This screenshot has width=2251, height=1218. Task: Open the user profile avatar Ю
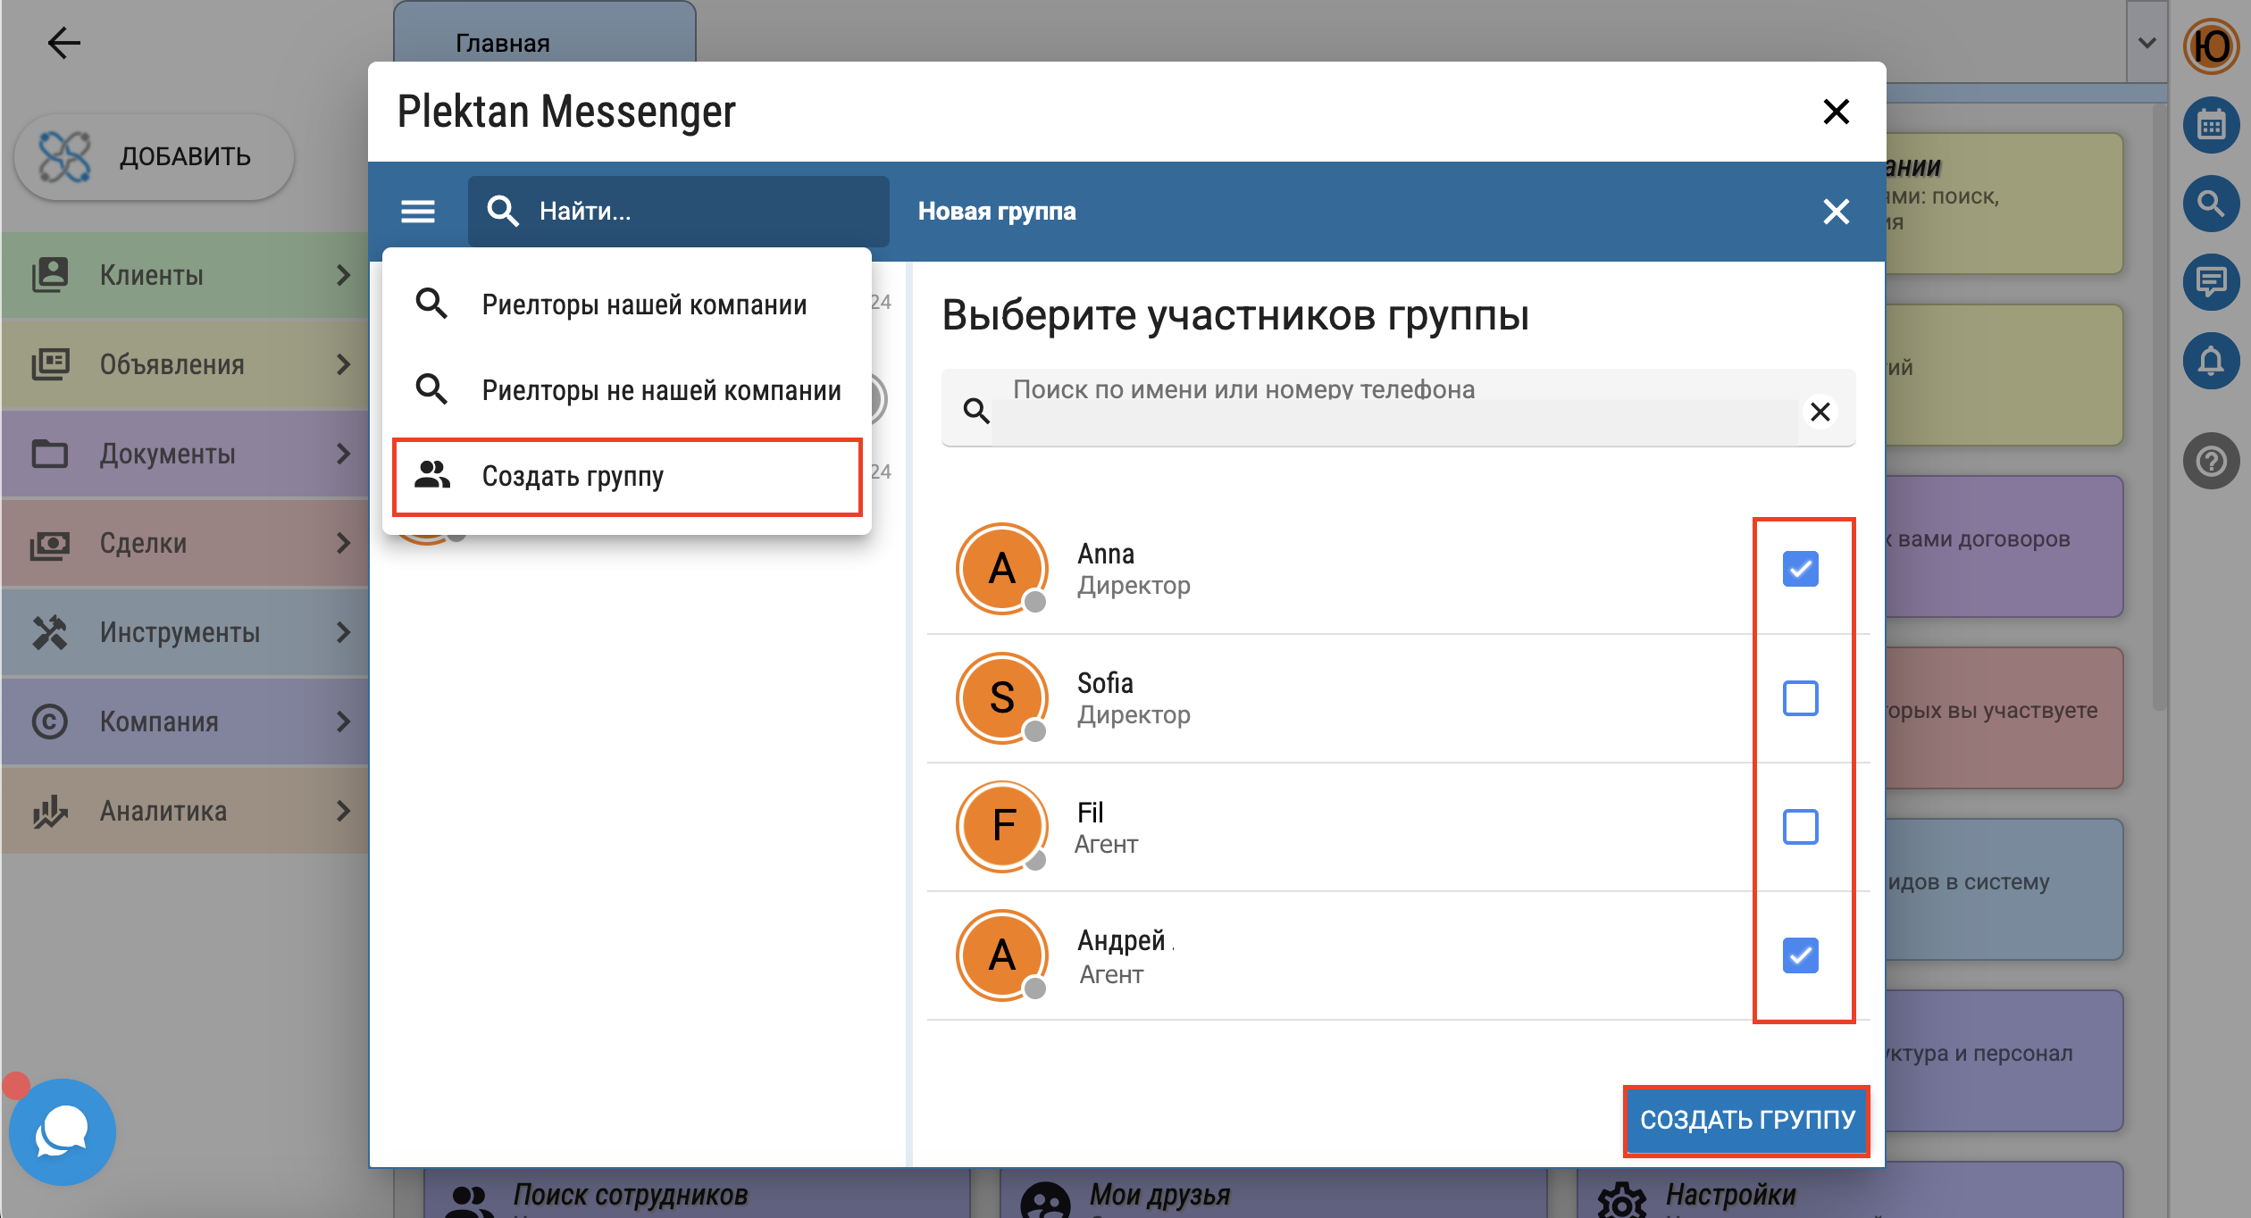pyautogui.click(x=2211, y=46)
